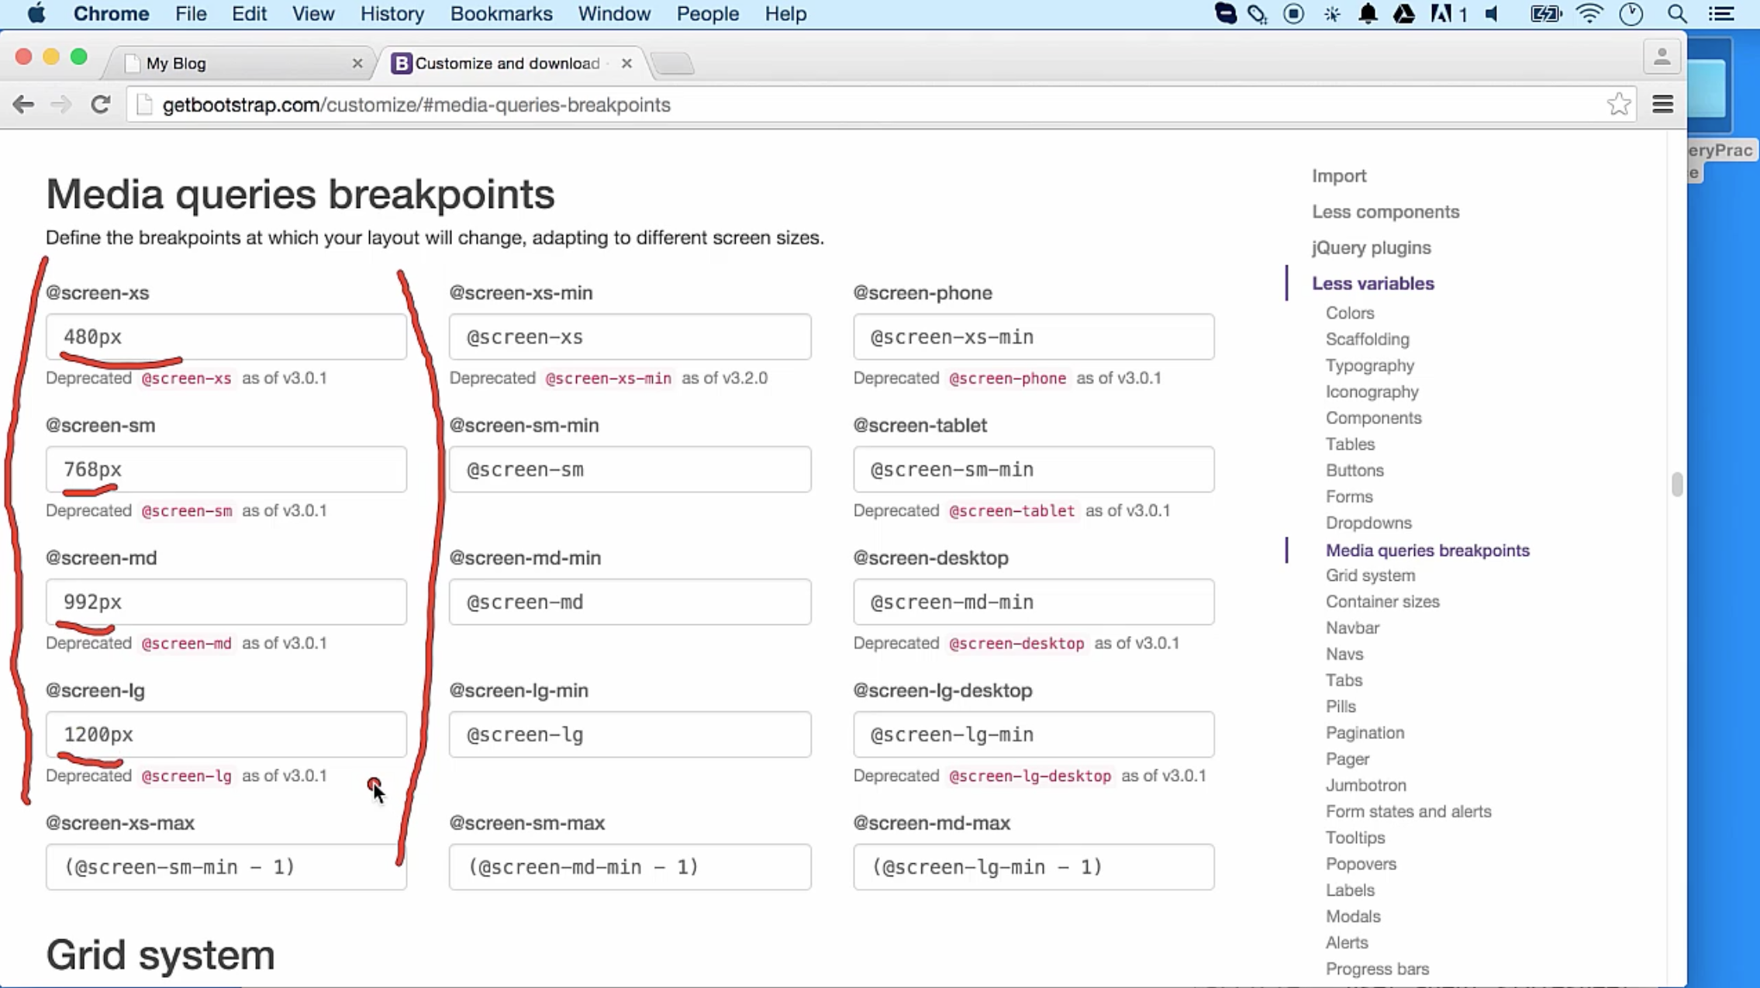Click the bookmark star icon in address bar
The width and height of the screenshot is (1760, 988).
(x=1619, y=104)
